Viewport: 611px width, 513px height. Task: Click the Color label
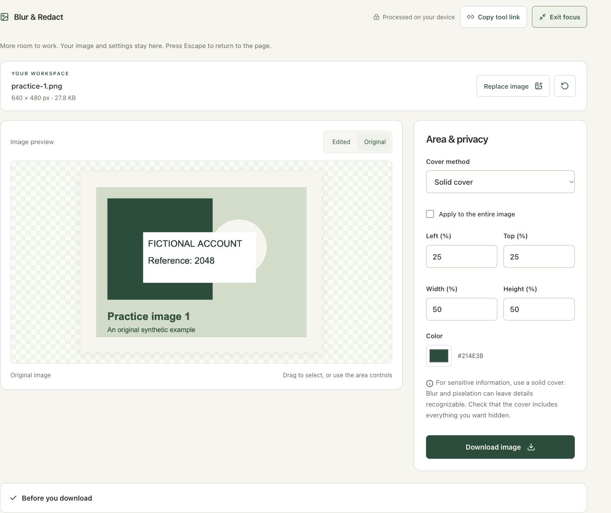pos(434,336)
